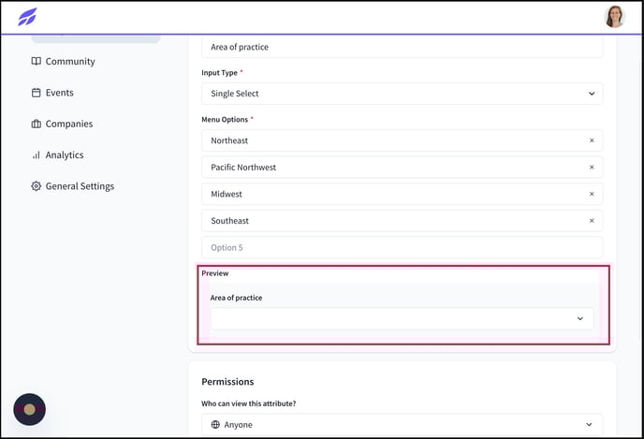Open the round chat widget button
The width and height of the screenshot is (644, 439).
(x=30, y=409)
